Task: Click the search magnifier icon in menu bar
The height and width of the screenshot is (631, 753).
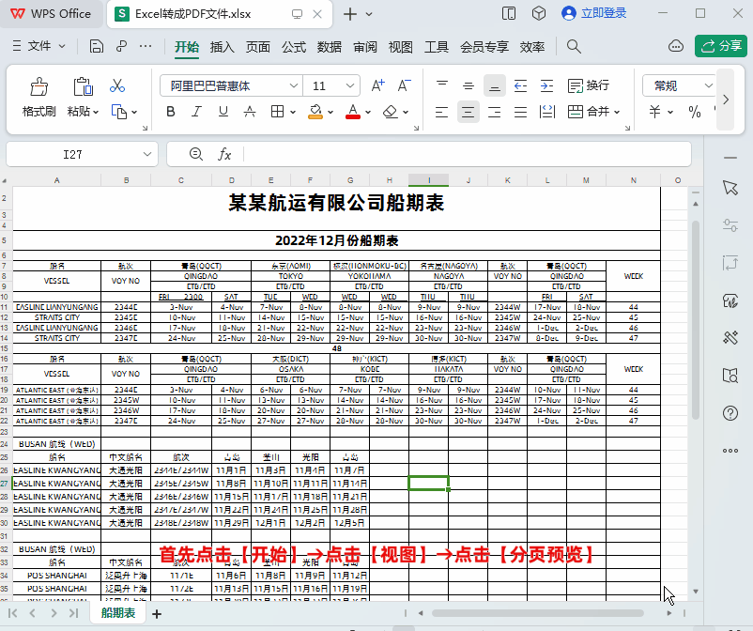Action: (574, 47)
